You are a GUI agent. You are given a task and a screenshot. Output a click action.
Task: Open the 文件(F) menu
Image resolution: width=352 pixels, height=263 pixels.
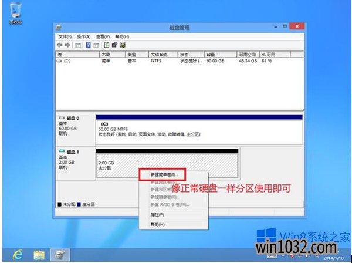tap(65, 36)
